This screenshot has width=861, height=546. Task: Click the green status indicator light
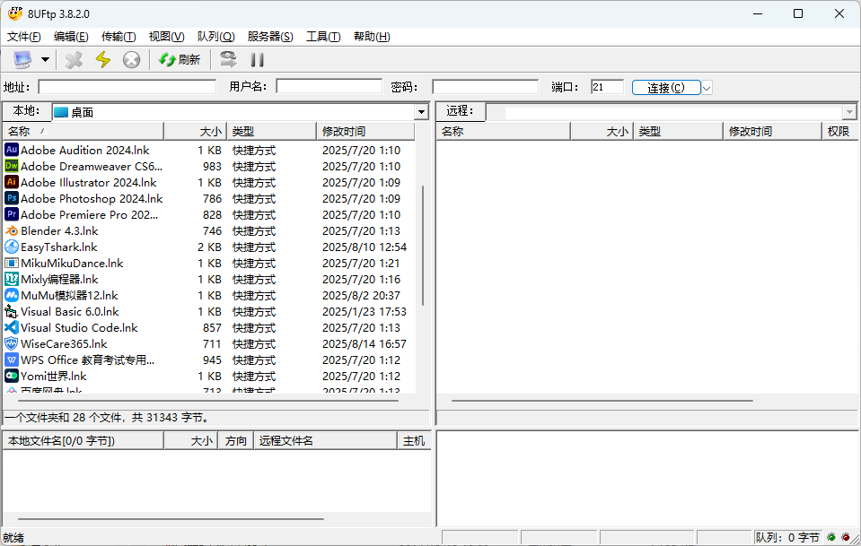click(x=831, y=537)
